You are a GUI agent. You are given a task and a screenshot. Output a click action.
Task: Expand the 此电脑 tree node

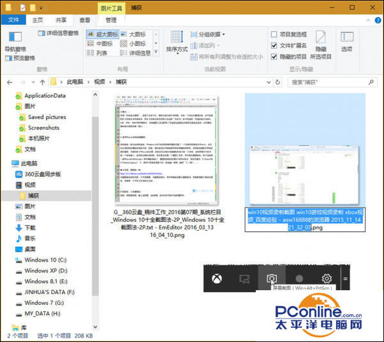[8, 164]
